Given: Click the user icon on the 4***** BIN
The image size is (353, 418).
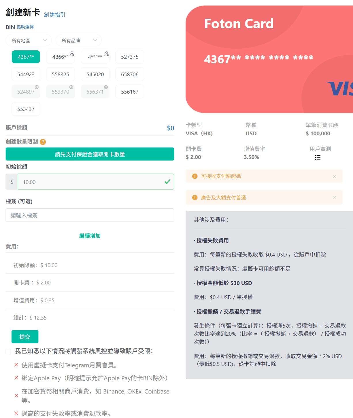Looking at the screenshot, I should [107, 54].
